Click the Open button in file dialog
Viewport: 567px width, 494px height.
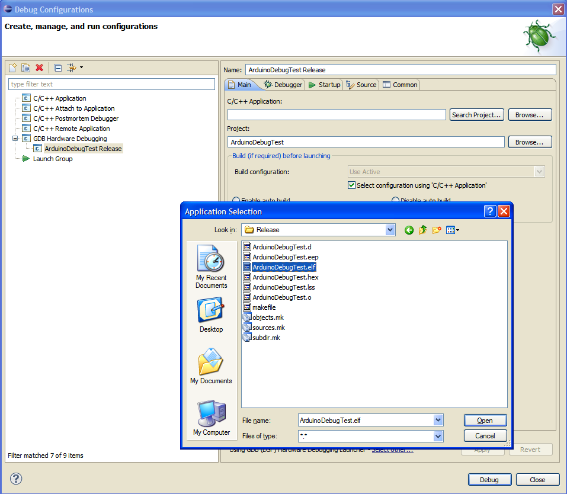pos(485,420)
